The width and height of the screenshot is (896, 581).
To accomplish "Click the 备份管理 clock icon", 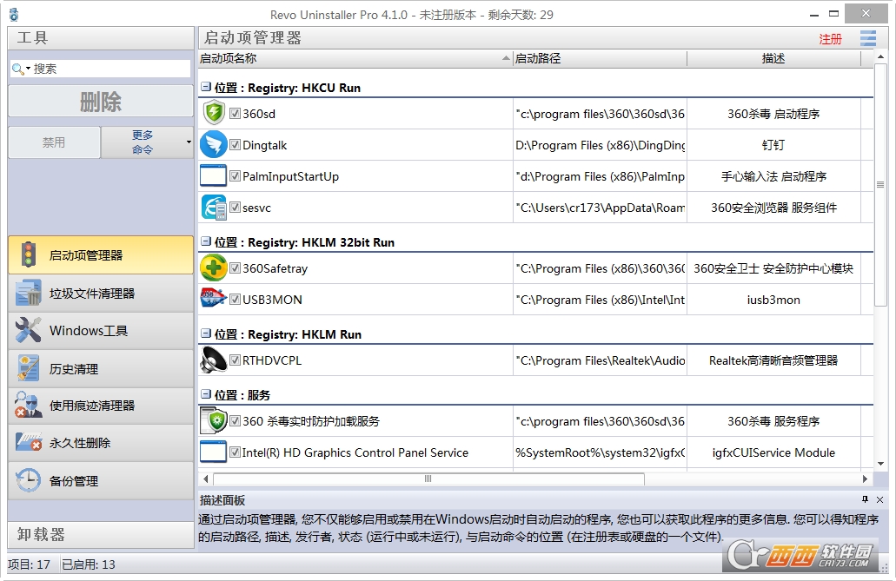I will tap(28, 480).
